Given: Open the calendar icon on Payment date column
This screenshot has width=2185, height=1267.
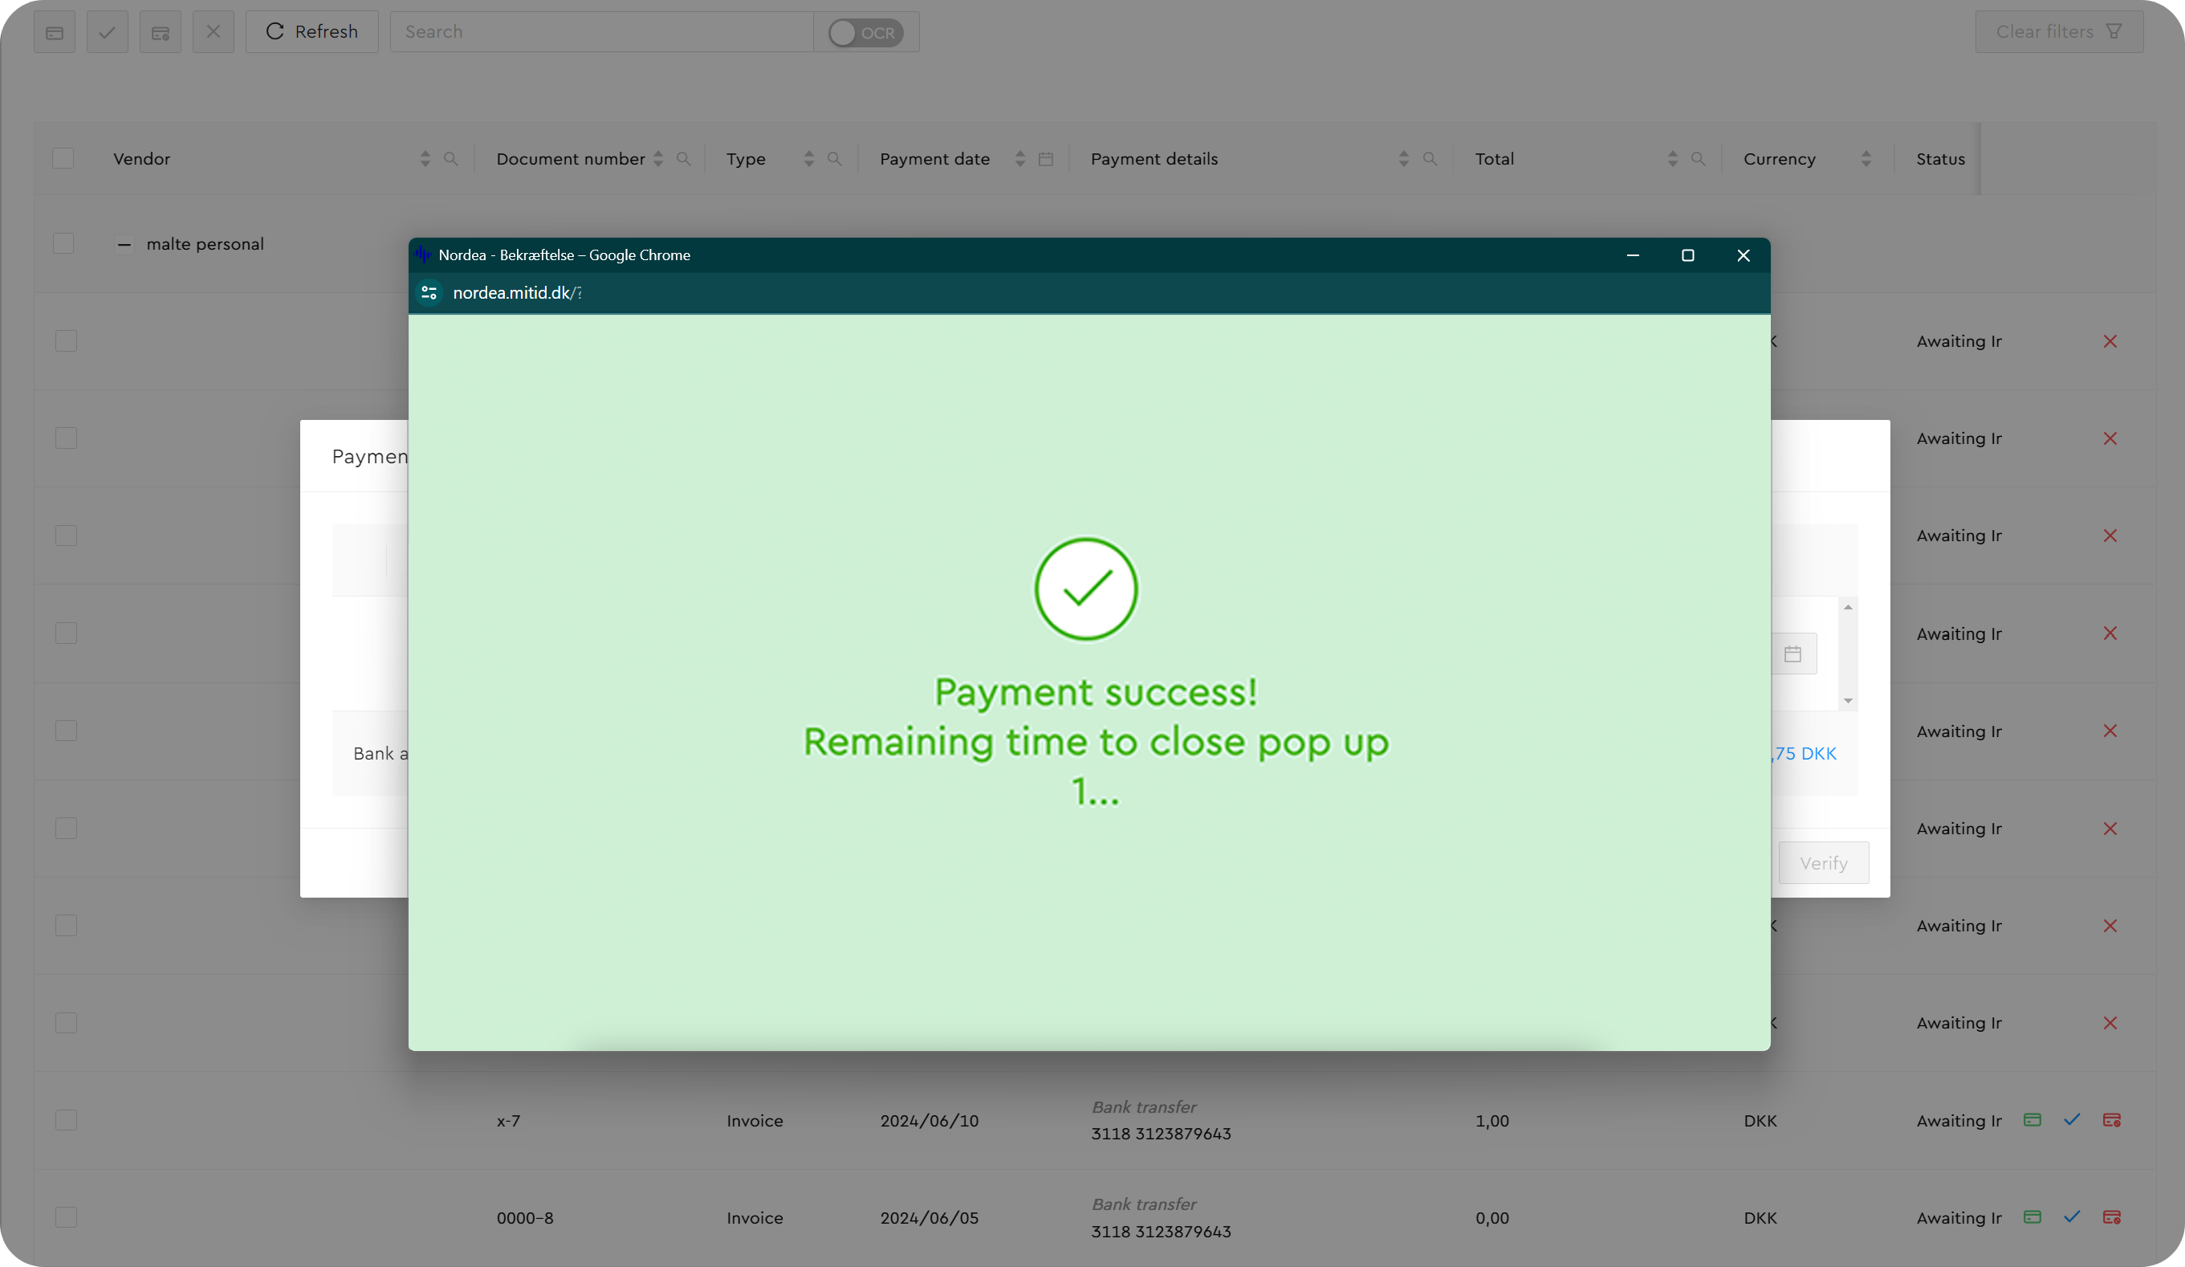Looking at the screenshot, I should (x=1046, y=159).
